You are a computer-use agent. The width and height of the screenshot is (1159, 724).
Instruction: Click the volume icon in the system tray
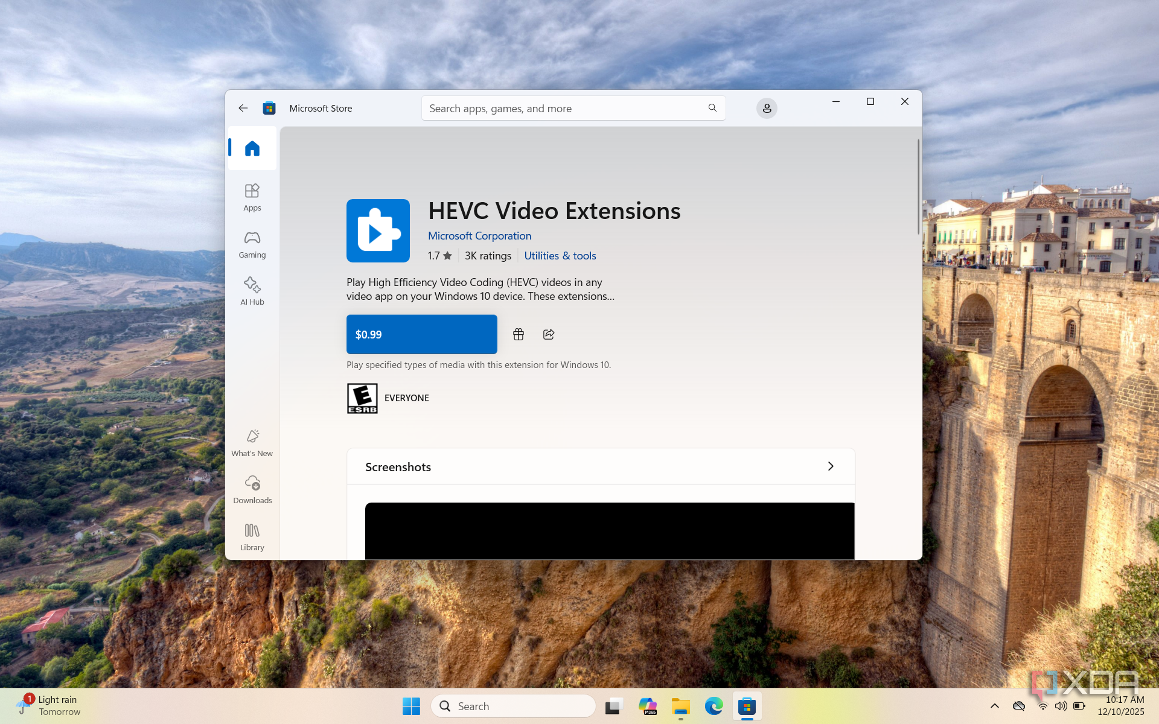[1061, 706]
